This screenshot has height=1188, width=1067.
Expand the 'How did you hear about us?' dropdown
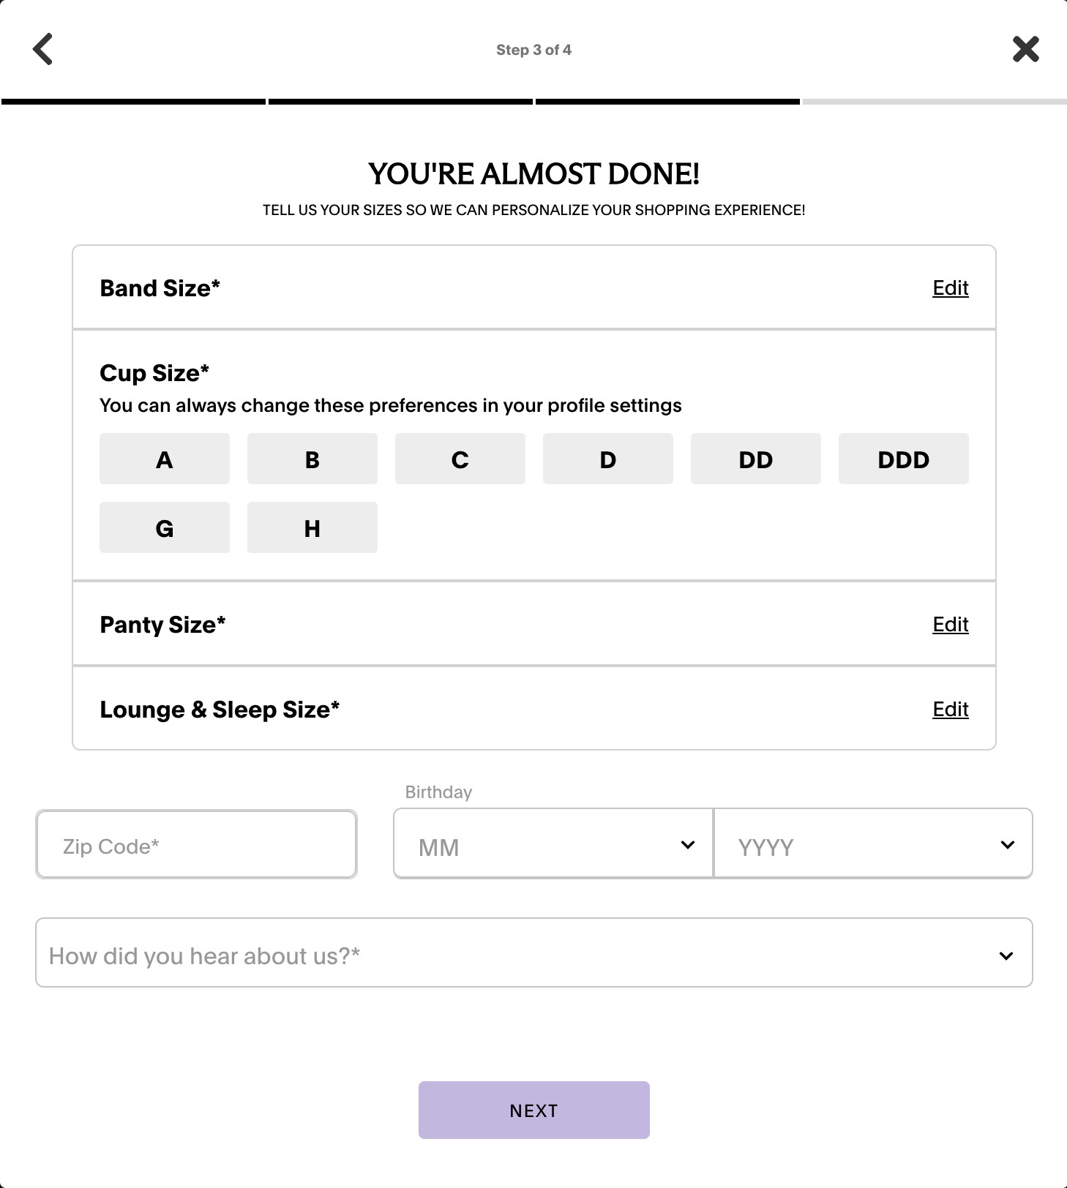[533, 953]
